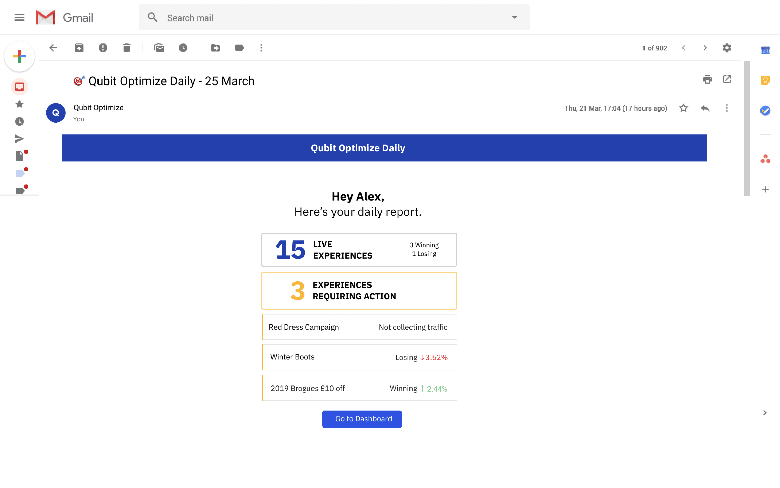Delete the email with trash icon

tap(127, 48)
